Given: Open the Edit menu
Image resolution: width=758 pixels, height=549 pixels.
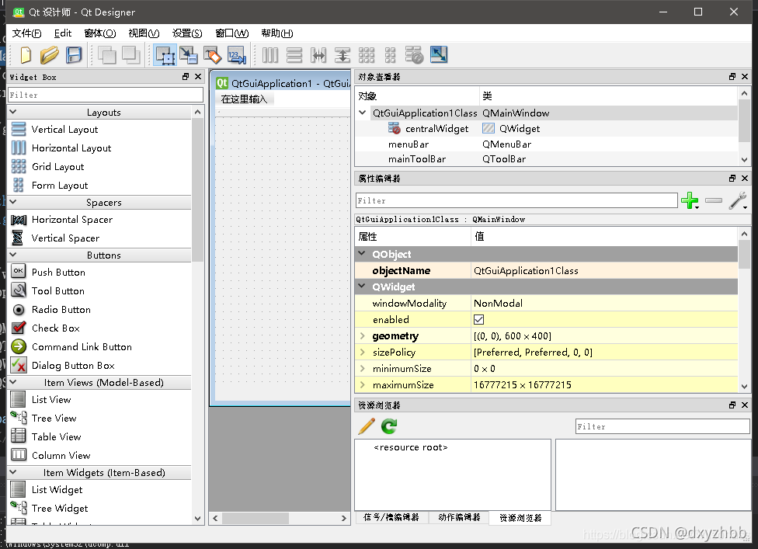Looking at the screenshot, I should 63,33.
